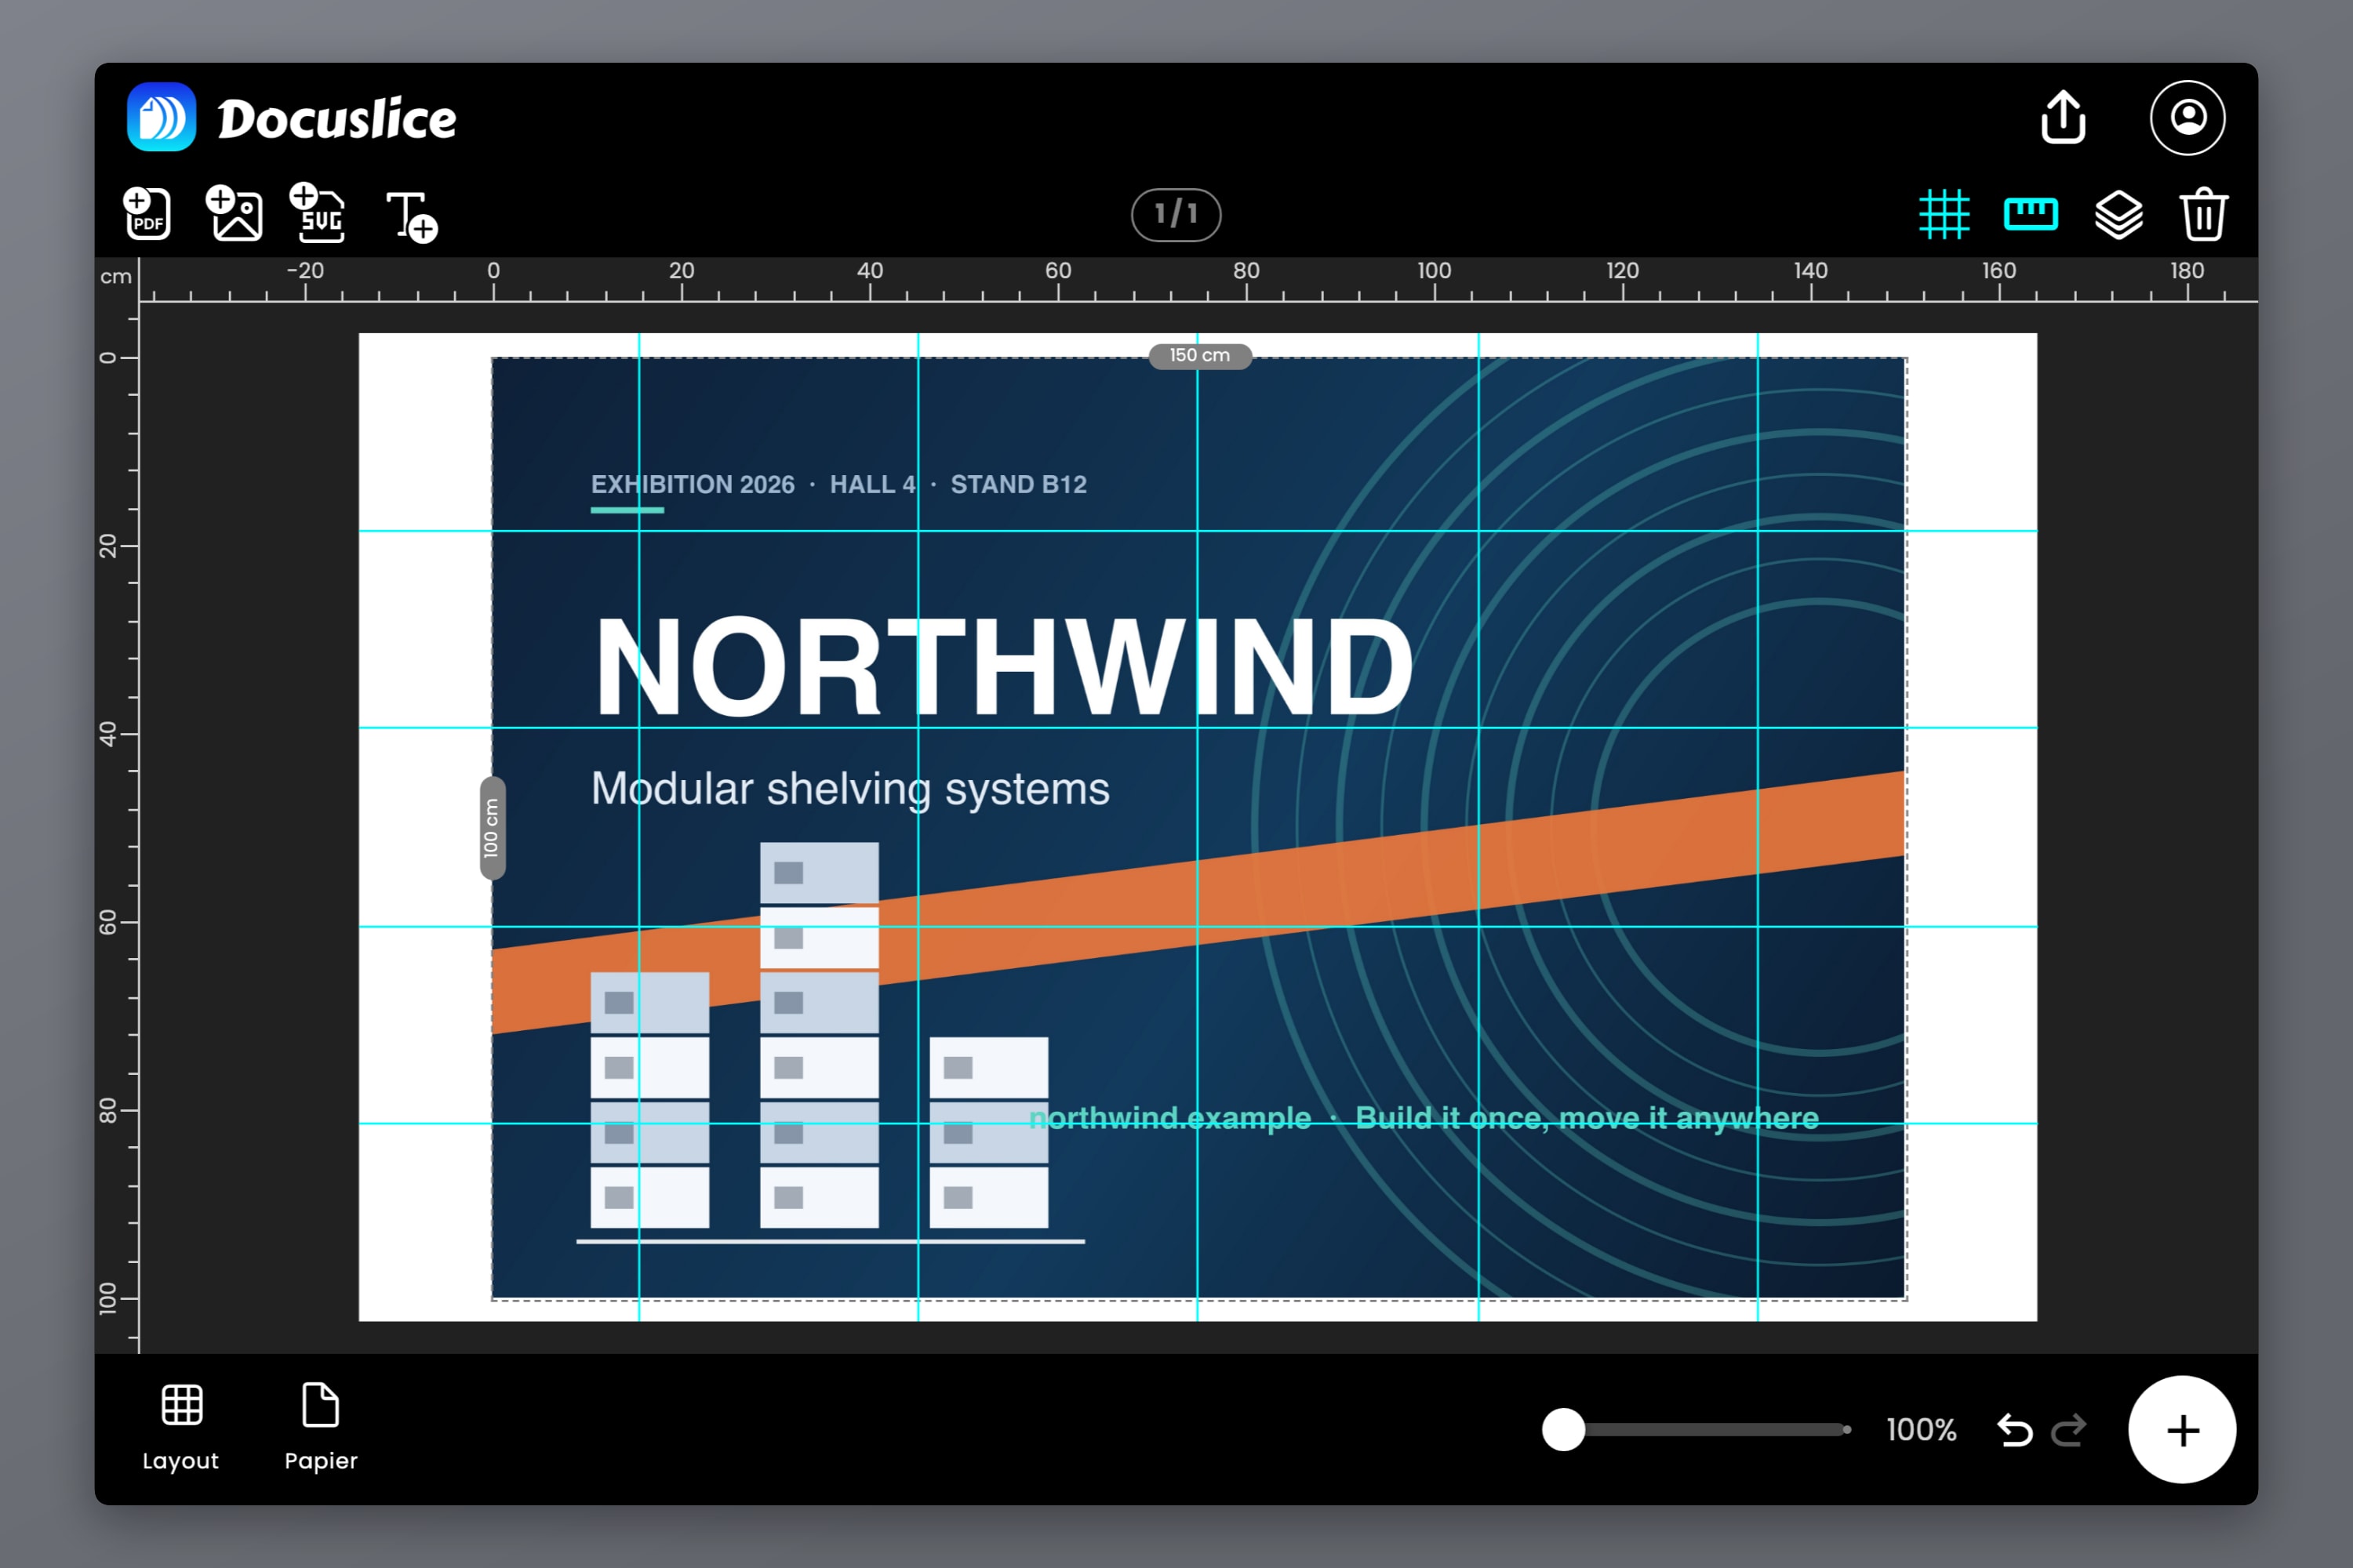This screenshot has height=1568, width=2353.
Task: Click the 100 cm height label
Action: 491,828
